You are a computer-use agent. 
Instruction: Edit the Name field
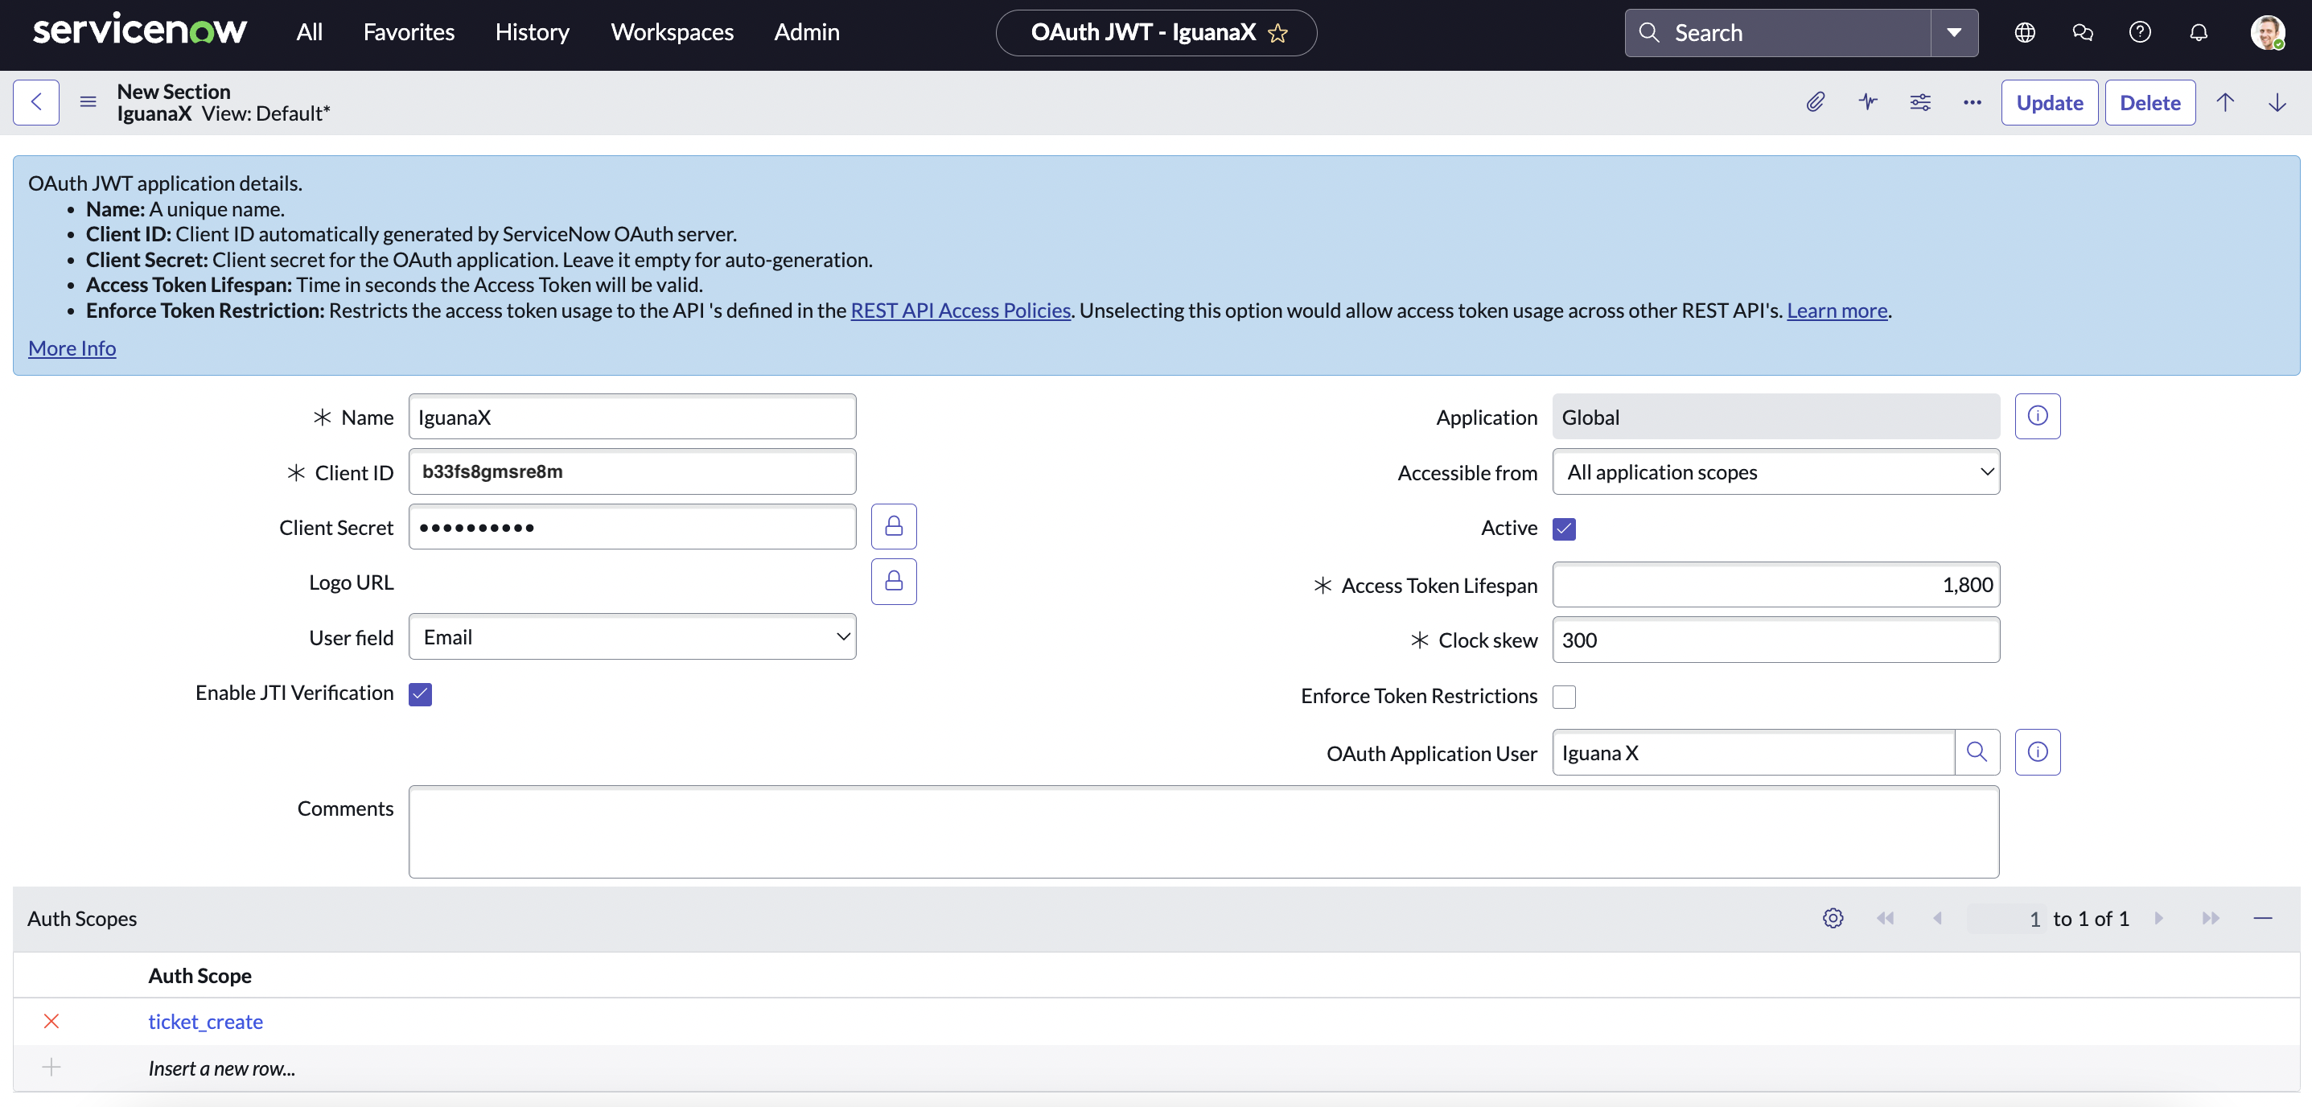pyautogui.click(x=631, y=417)
